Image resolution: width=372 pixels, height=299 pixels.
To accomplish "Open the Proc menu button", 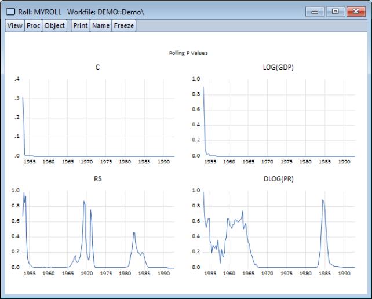I will [x=34, y=25].
